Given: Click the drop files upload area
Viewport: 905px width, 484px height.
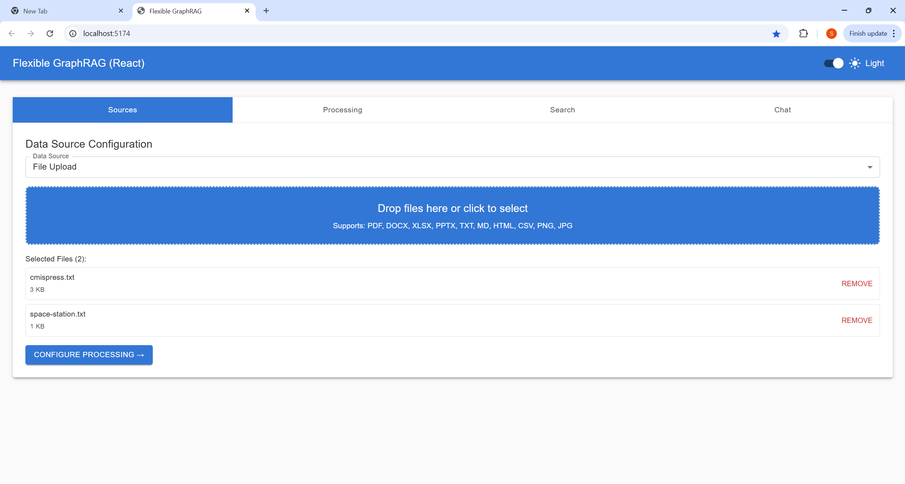Looking at the screenshot, I should coord(452,216).
